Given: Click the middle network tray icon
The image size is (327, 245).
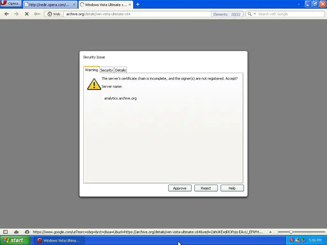Looking at the screenshot, I should [x=297, y=240].
